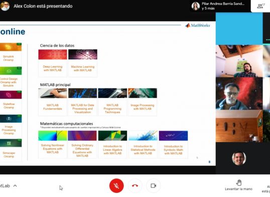Open Image Processing with MATLAB course card
Viewport: 270px width, 197px height.
click(143, 102)
